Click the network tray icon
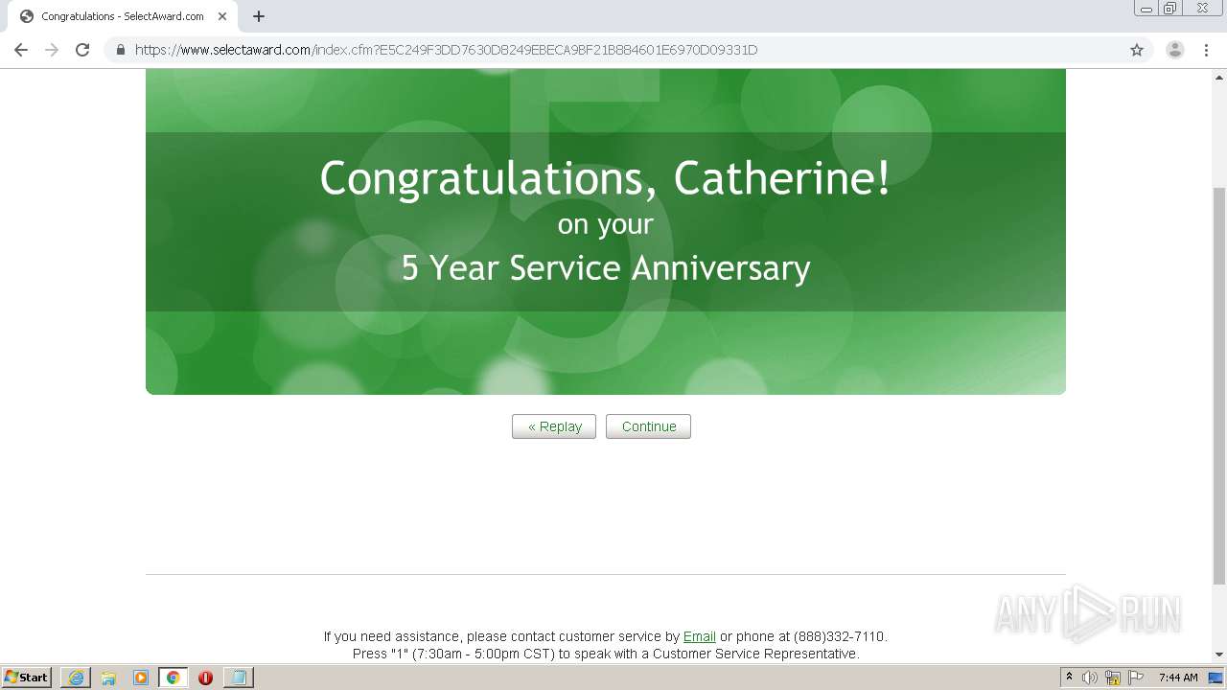This screenshot has width=1227, height=690. pos(1113,678)
